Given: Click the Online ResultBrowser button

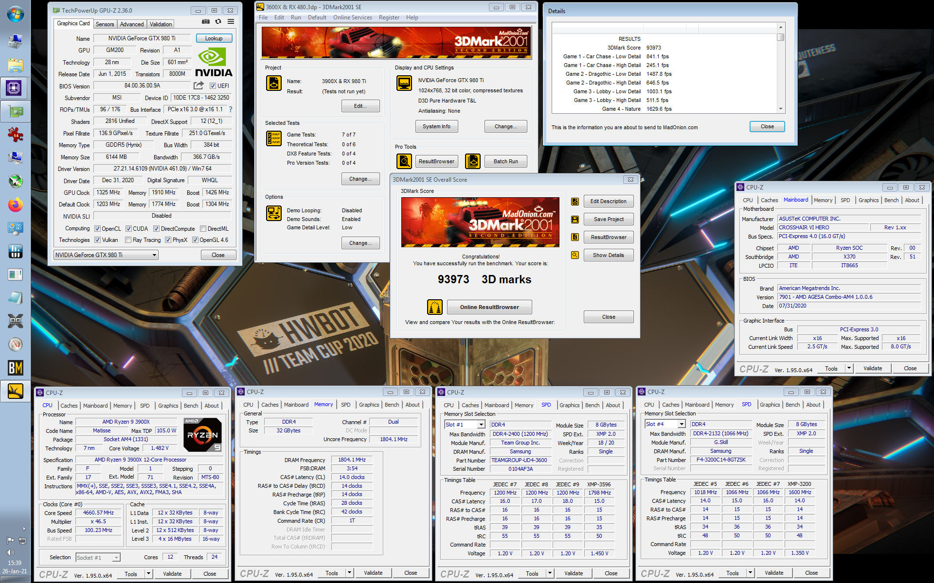Looking at the screenshot, I should (x=489, y=307).
